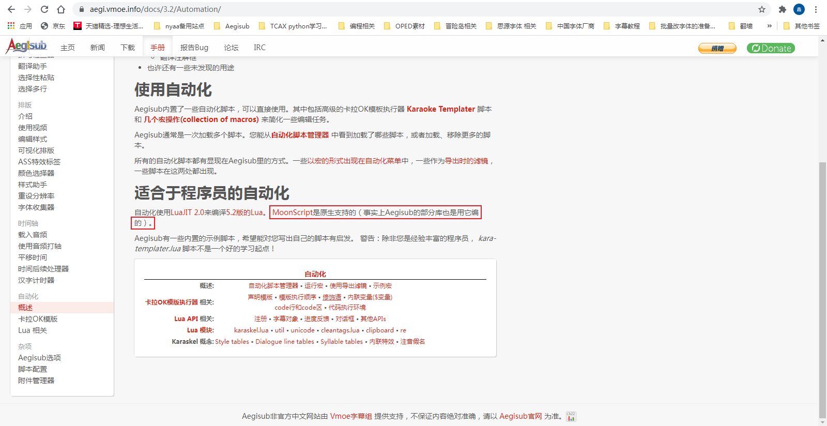Open 中国字体厂商 bookmark folder
The image size is (827, 426).
click(x=570, y=26)
